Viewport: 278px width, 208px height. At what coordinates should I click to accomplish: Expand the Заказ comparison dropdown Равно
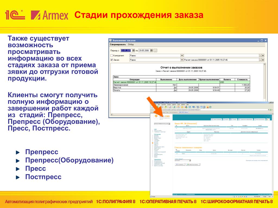tap(182, 60)
